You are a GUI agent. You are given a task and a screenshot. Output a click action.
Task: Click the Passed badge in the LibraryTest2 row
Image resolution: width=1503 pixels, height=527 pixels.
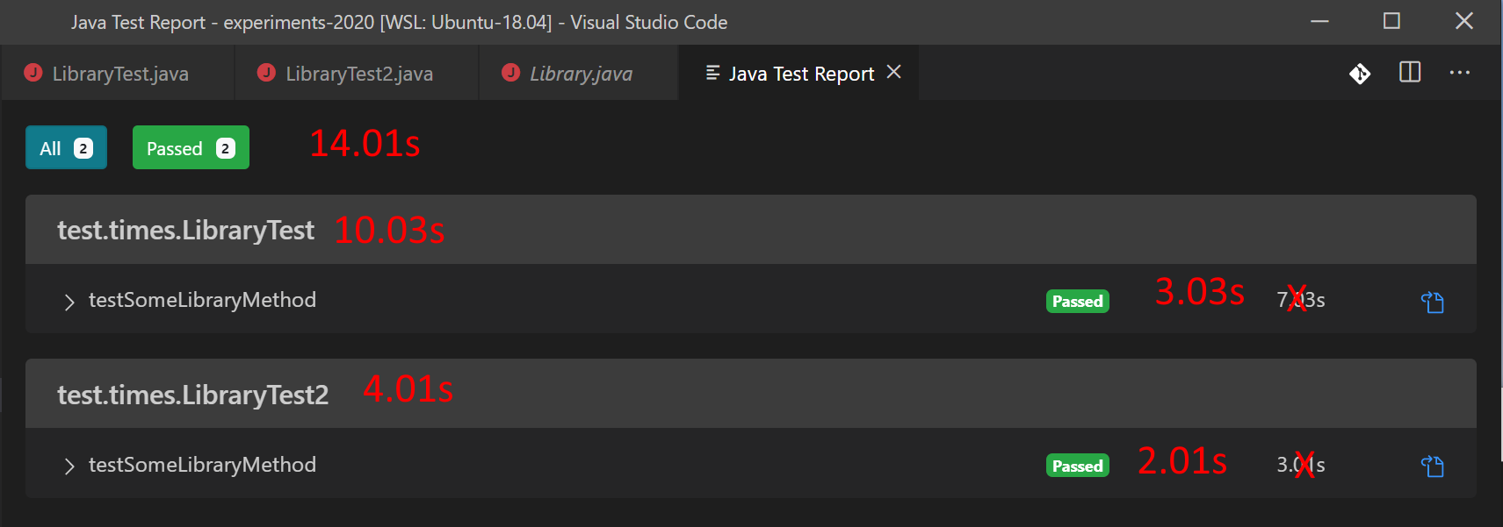[x=1078, y=466]
